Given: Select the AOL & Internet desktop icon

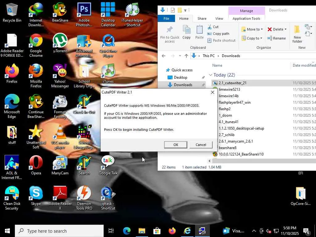Looking at the screenshot, I should [12, 167].
